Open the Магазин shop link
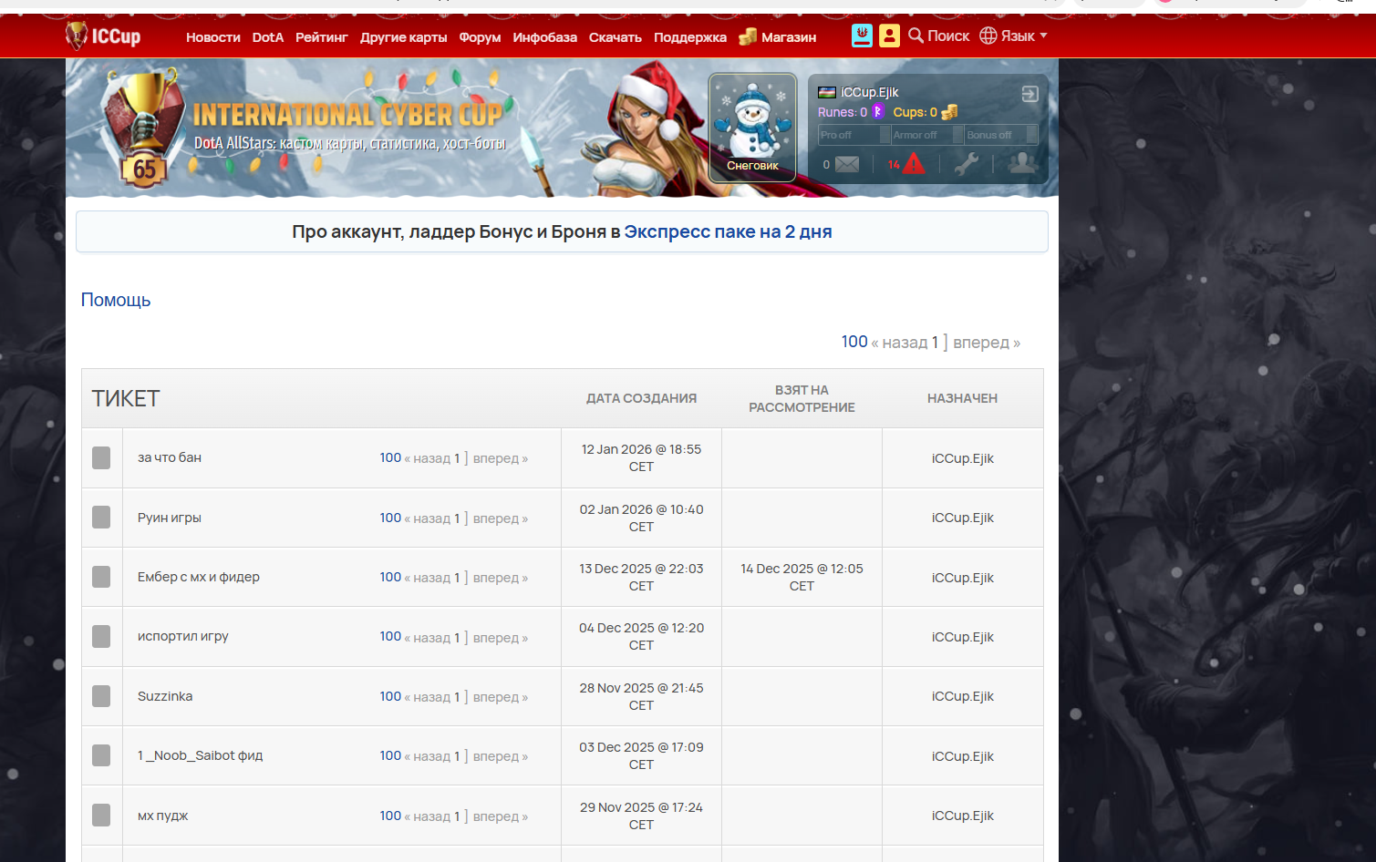This screenshot has height=862, width=1376. pos(778,37)
